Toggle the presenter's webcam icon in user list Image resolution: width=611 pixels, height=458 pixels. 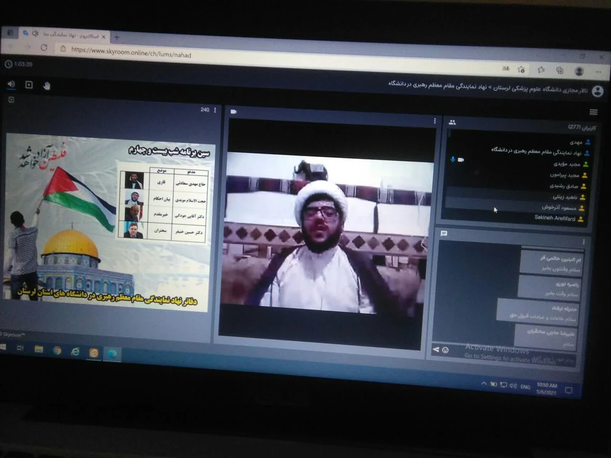[461, 160]
